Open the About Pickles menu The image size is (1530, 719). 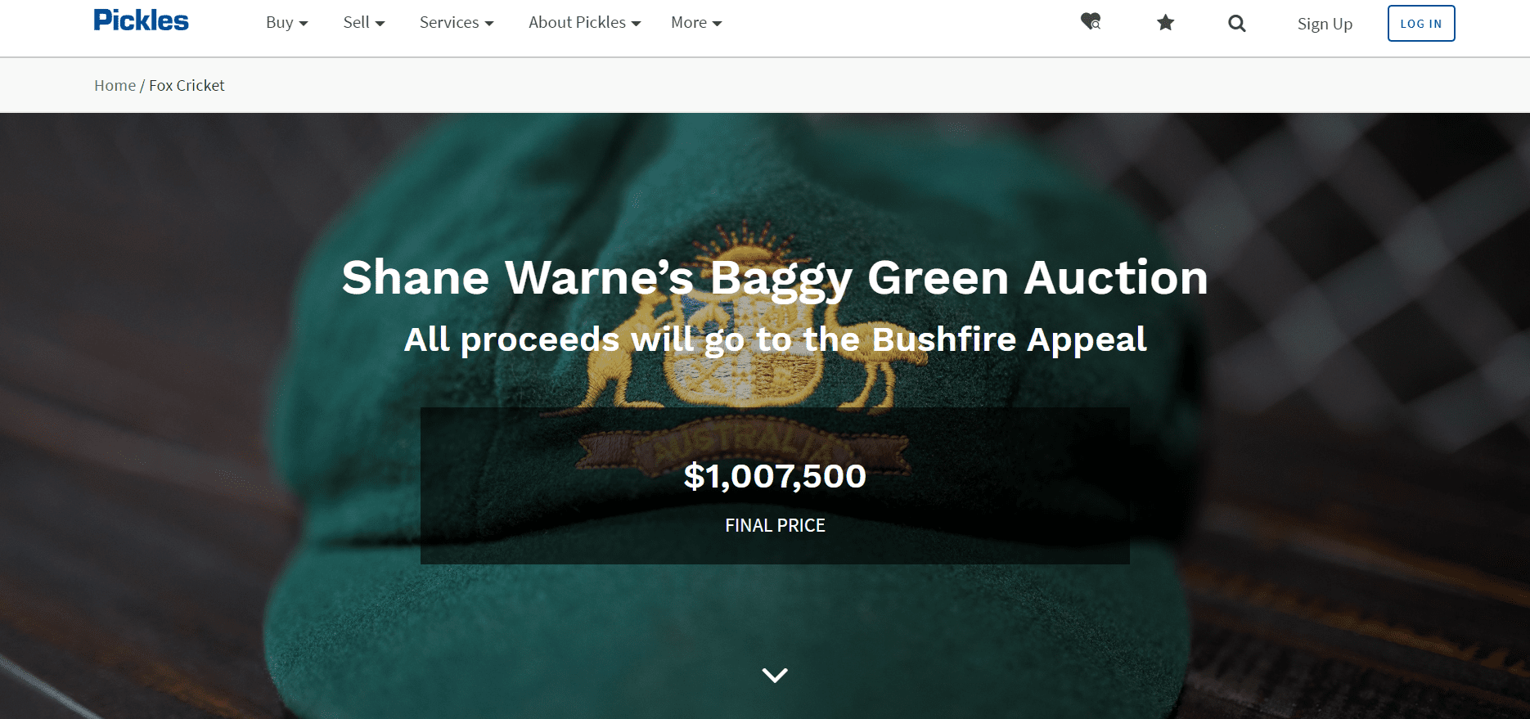click(x=584, y=23)
